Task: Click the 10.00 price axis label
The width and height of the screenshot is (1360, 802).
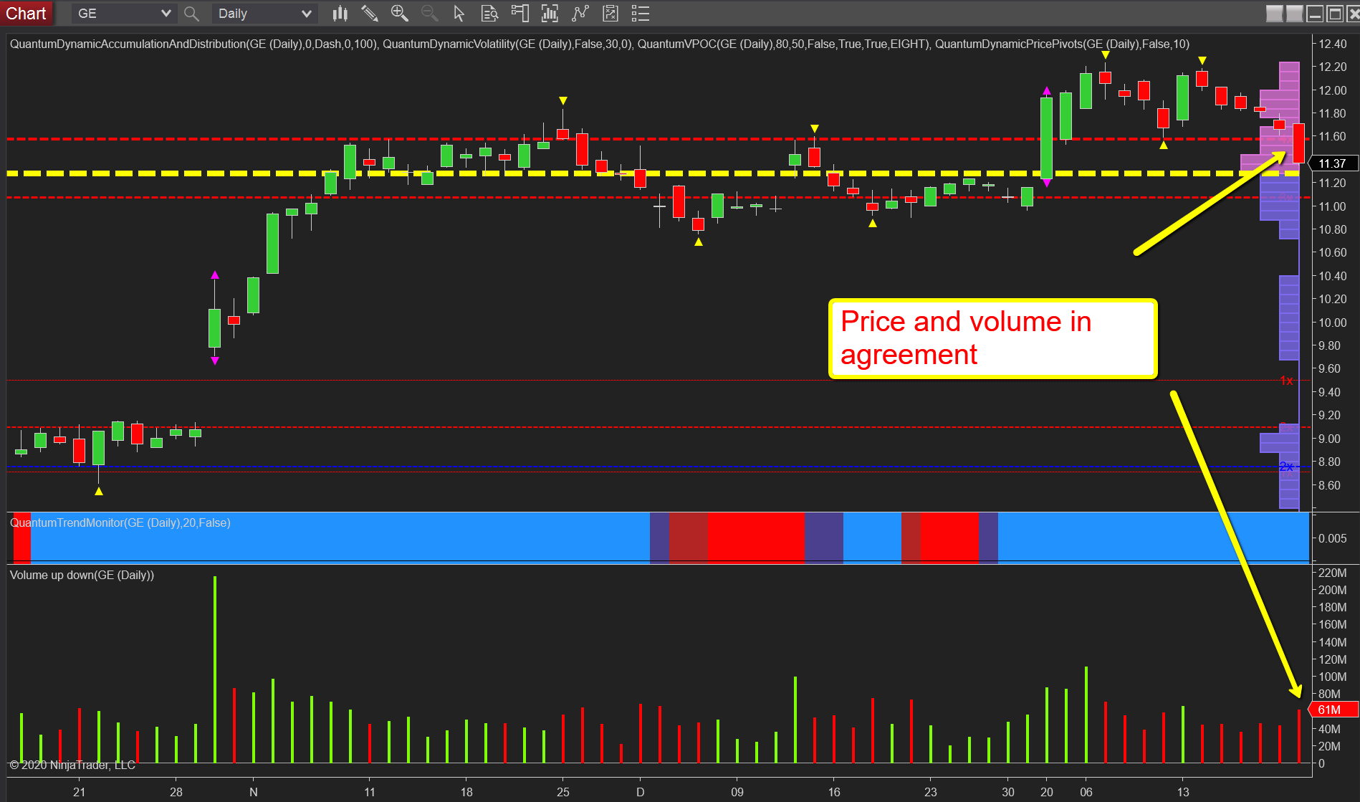Action: (1333, 323)
